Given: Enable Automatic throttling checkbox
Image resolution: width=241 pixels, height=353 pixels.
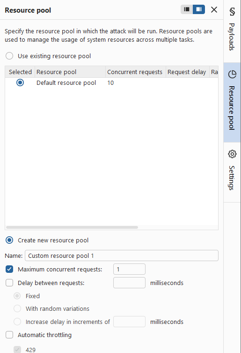Looking at the screenshot, I should (x=9, y=335).
